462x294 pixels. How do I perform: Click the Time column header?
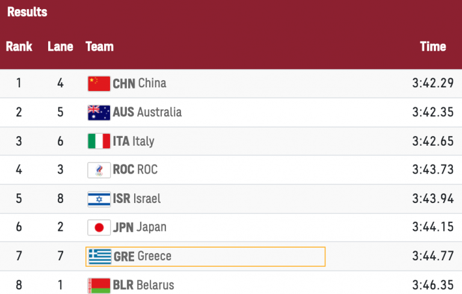[x=433, y=46]
